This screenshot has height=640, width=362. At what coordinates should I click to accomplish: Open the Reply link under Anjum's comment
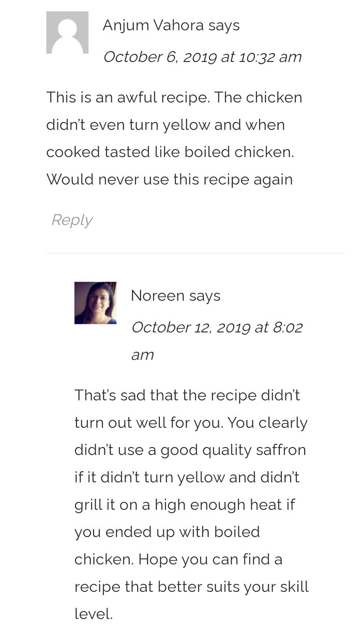(71, 220)
